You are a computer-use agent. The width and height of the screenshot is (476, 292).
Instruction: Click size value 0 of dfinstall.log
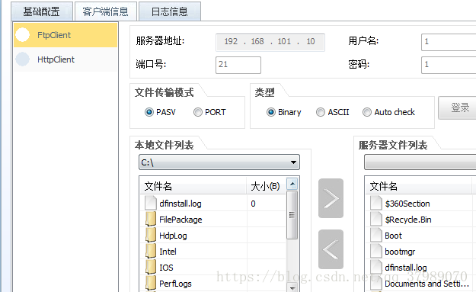[253, 204]
